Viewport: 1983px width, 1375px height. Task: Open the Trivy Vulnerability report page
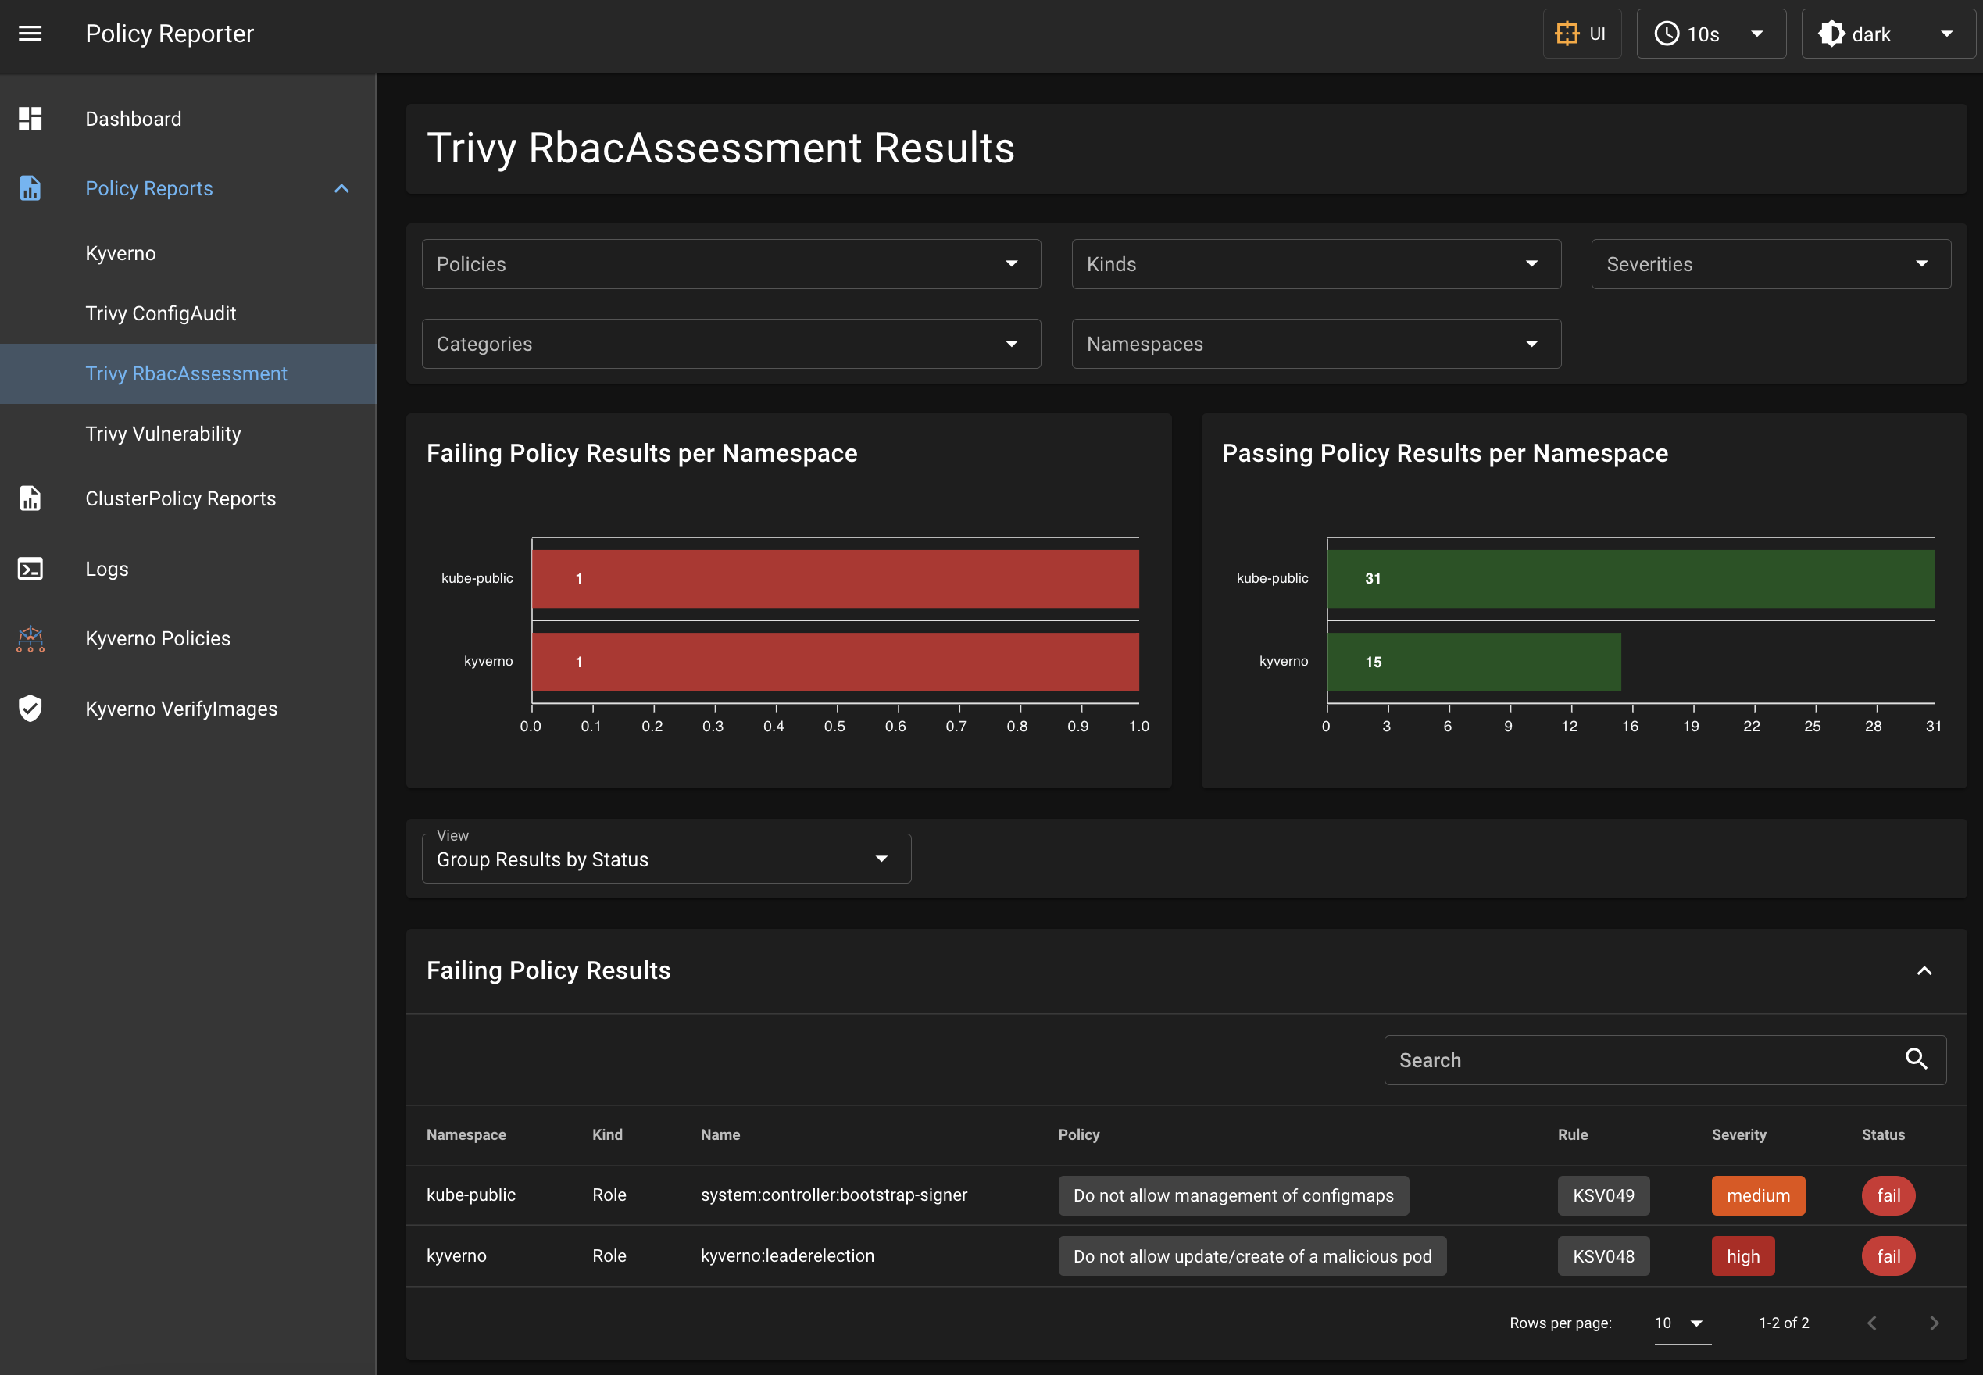pyautogui.click(x=163, y=434)
